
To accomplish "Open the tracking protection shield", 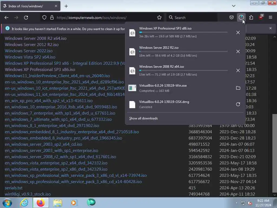I will (x=44, y=18).
